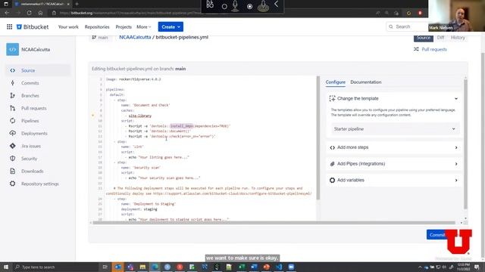Screen dimensions: 485x272
Task: Open the taskbar notification center icon
Action: point(477,267)
